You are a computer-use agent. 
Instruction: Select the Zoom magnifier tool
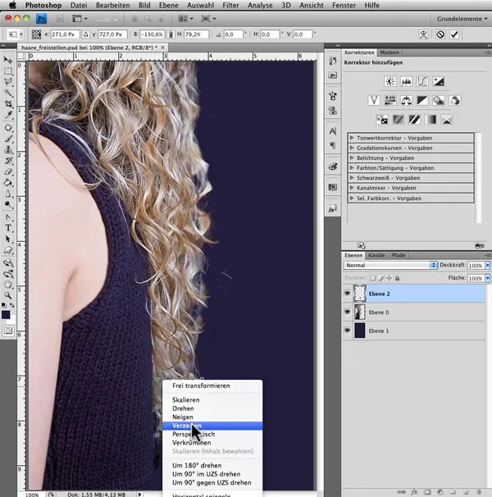pyautogui.click(x=8, y=295)
